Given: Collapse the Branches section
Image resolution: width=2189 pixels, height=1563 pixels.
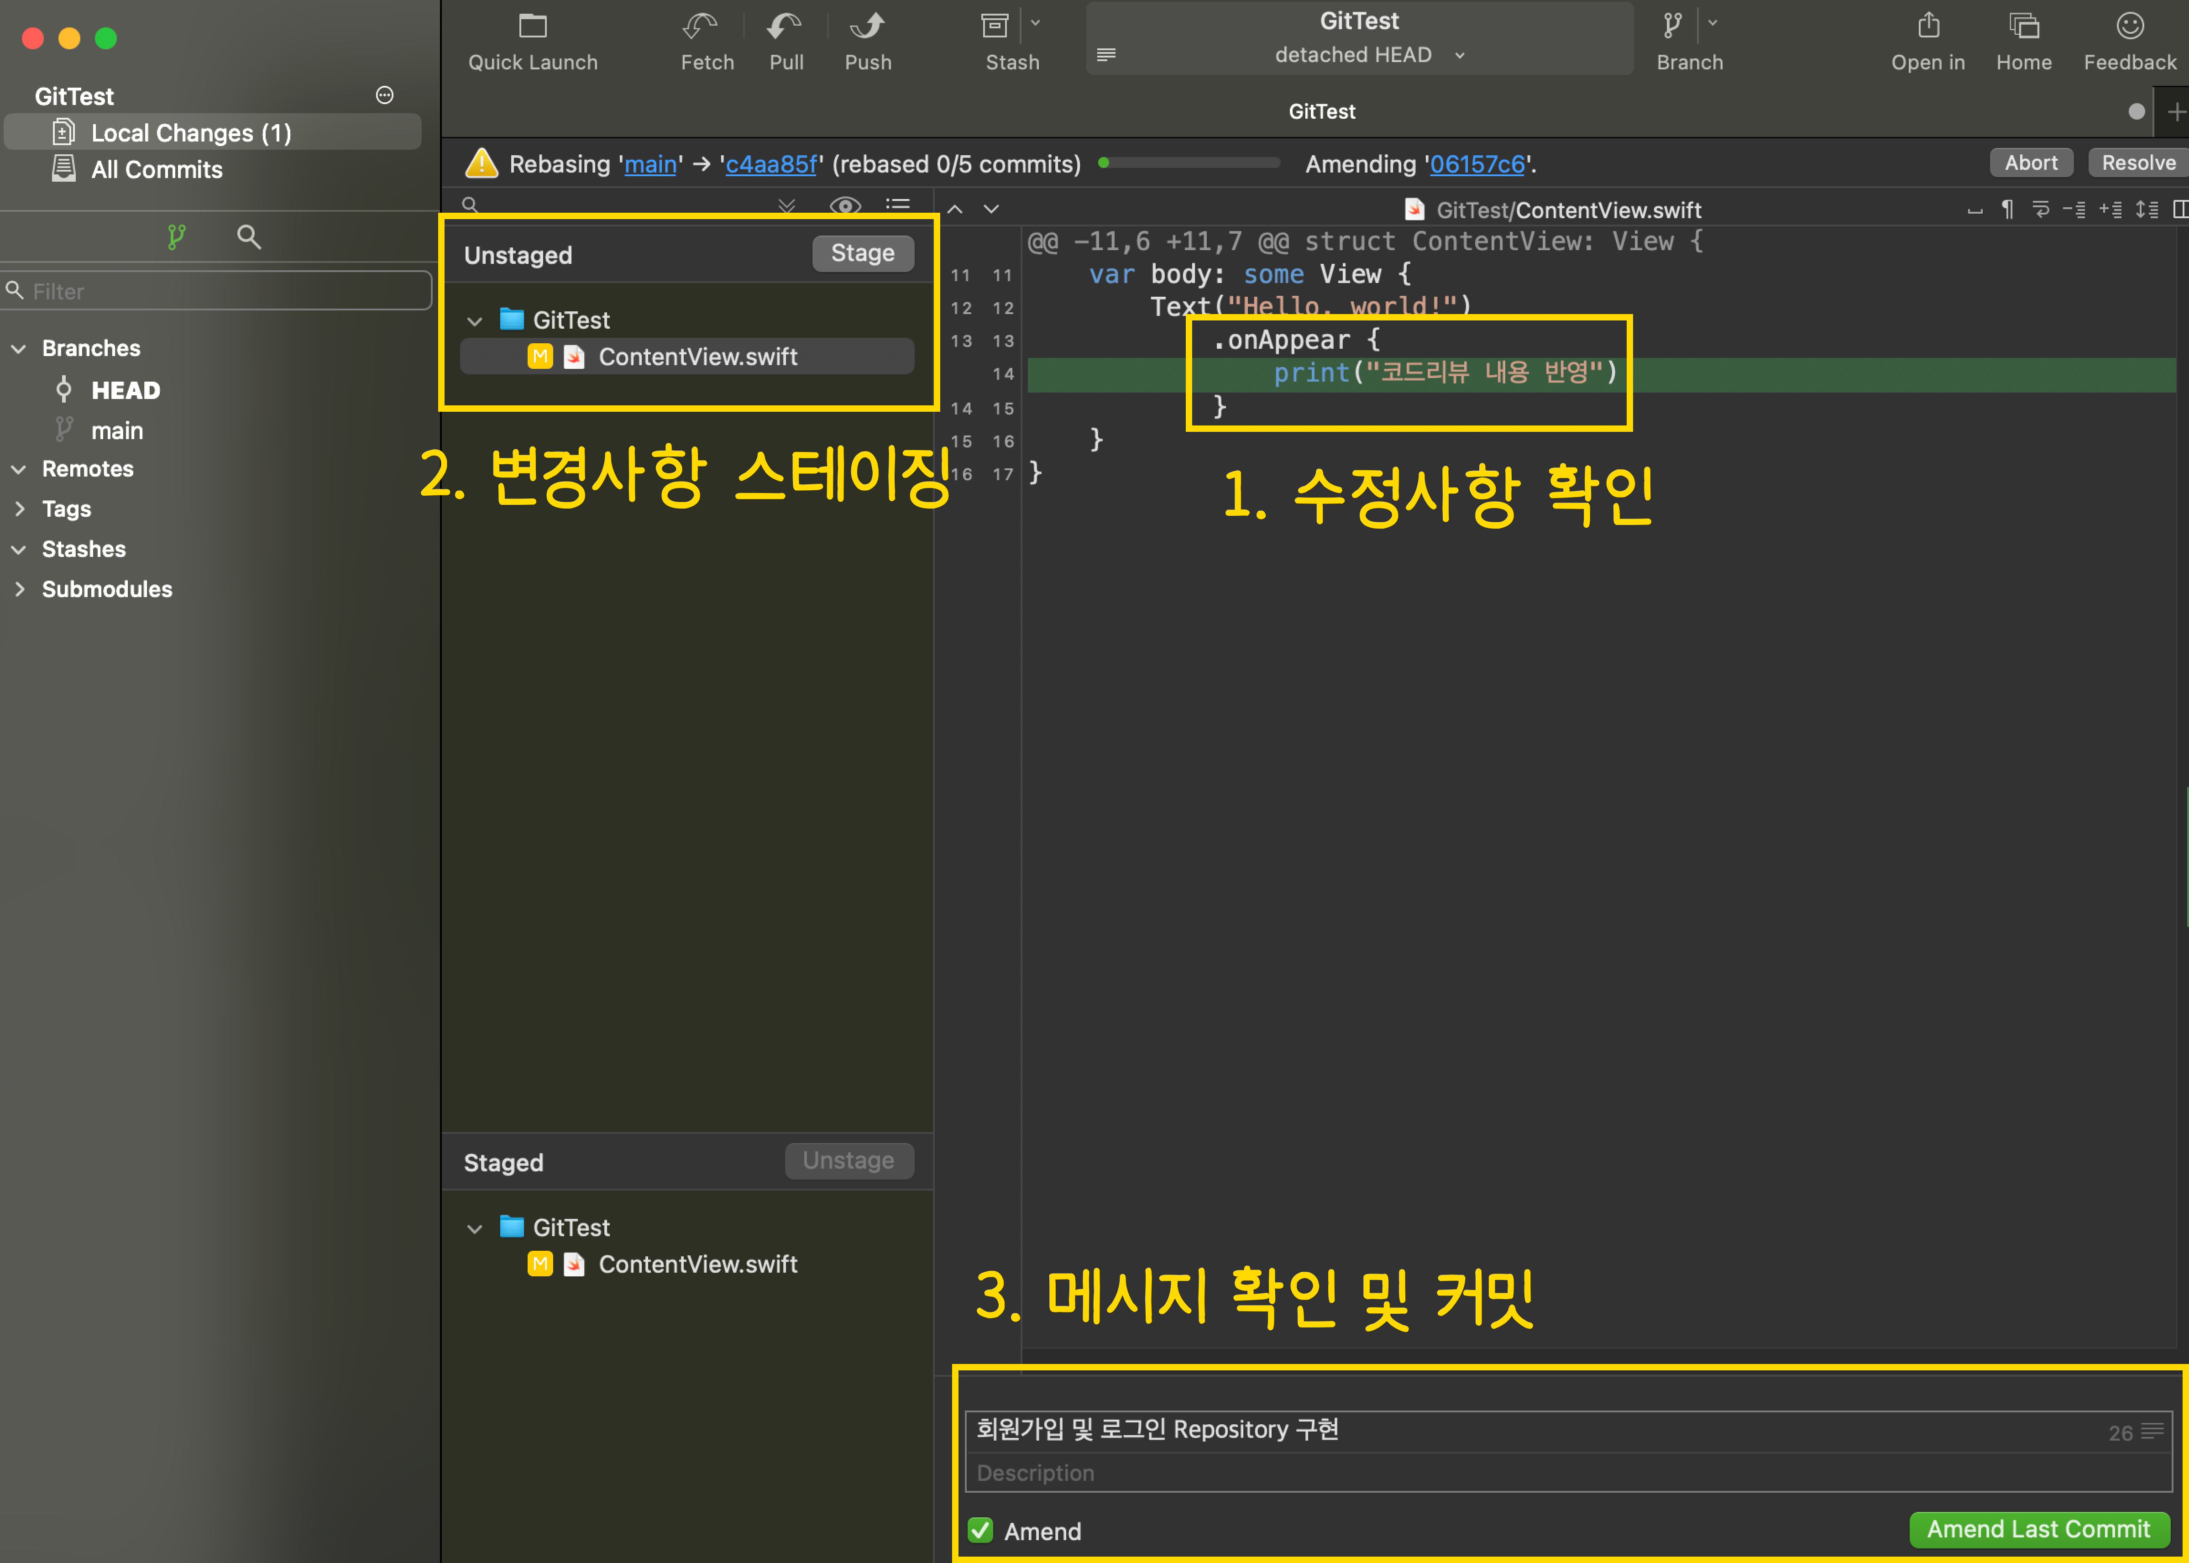Looking at the screenshot, I should (19, 348).
